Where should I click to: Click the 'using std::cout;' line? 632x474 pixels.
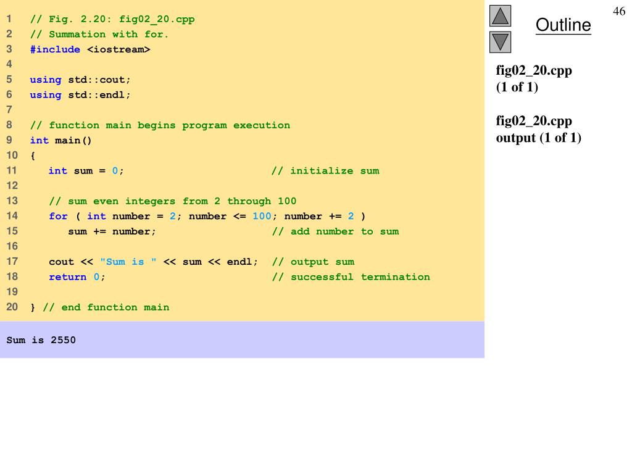click(80, 80)
